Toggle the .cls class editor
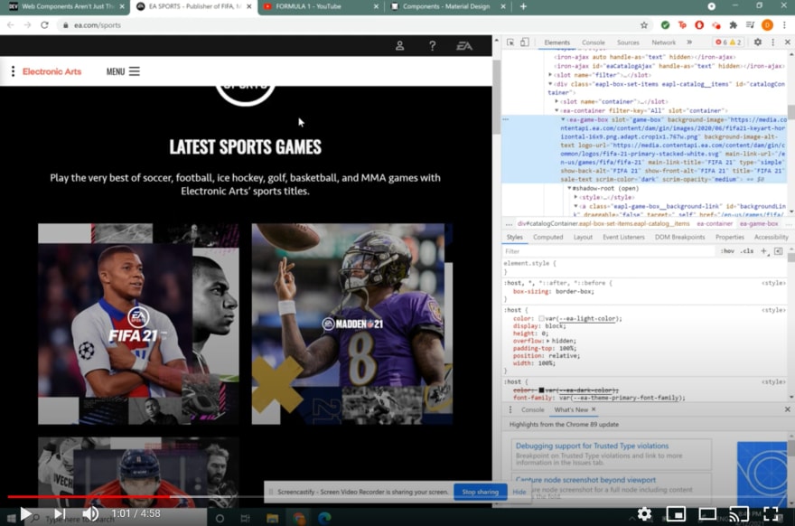The image size is (795, 526). click(x=746, y=251)
